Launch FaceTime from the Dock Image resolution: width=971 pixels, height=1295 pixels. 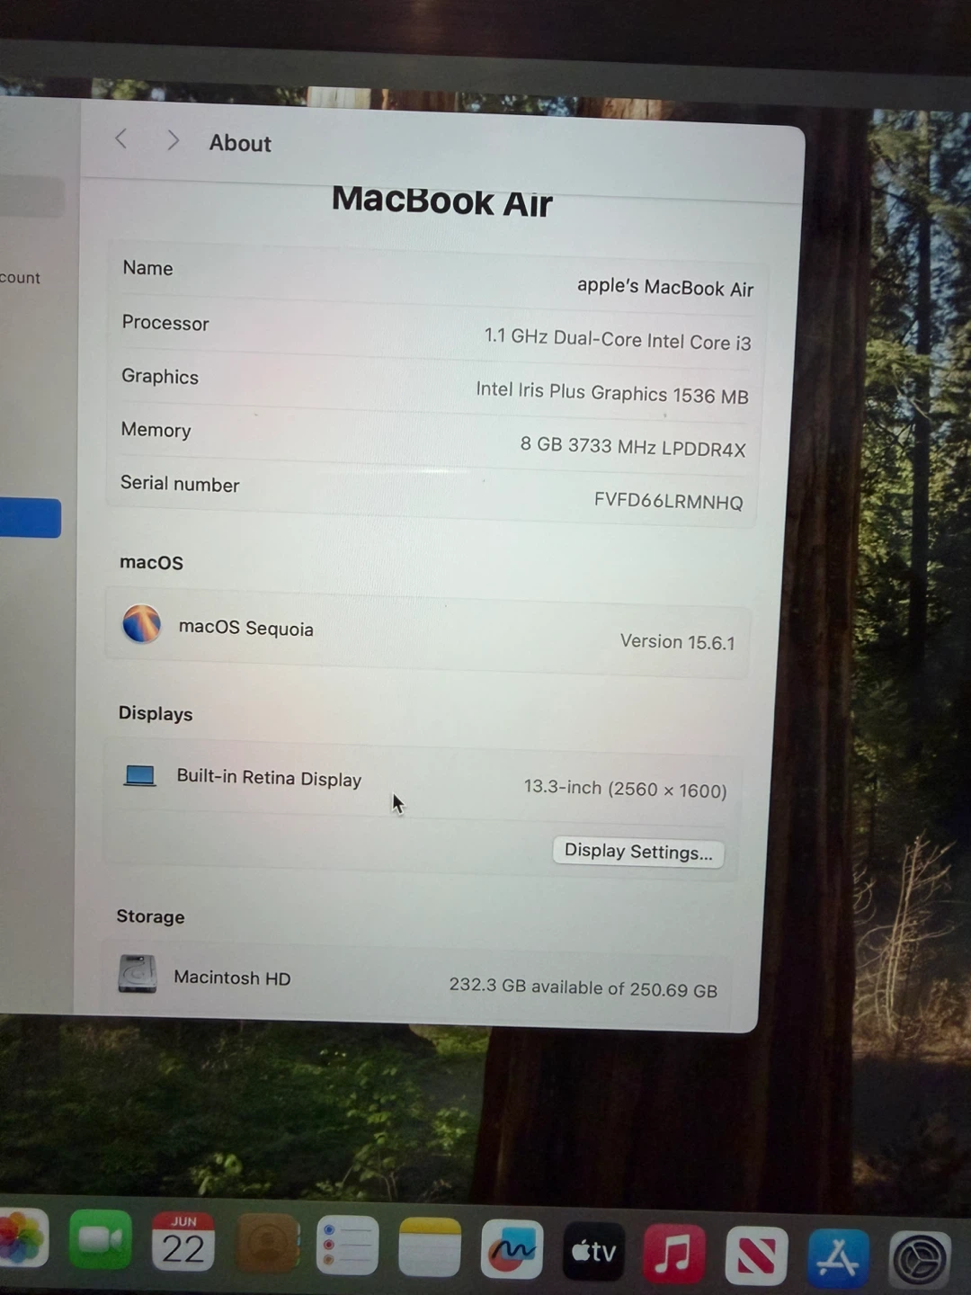point(100,1240)
